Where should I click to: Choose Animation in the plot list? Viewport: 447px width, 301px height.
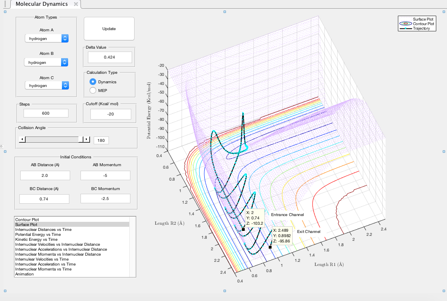tap(25, 274)
